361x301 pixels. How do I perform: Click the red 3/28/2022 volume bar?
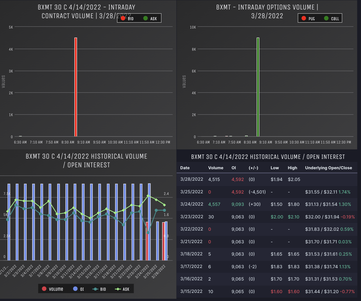click(x=163, y=241)
